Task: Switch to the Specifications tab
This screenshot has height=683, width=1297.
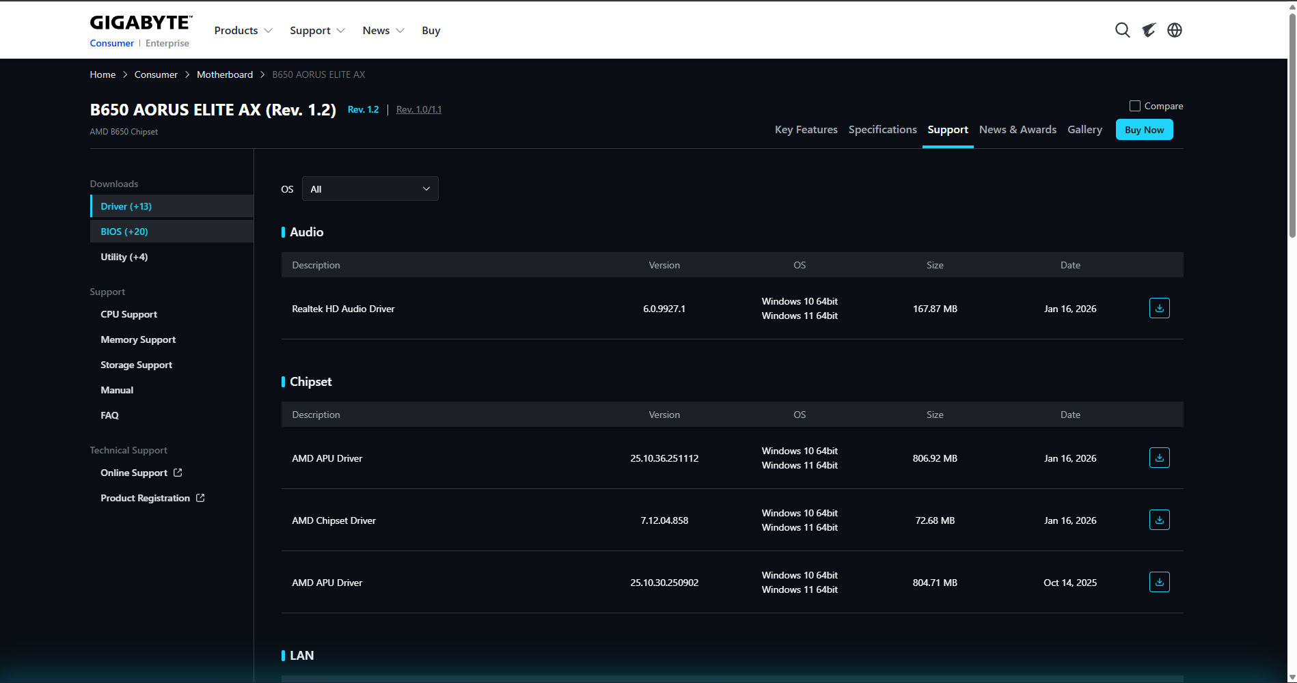Action: tap(883, 130)
